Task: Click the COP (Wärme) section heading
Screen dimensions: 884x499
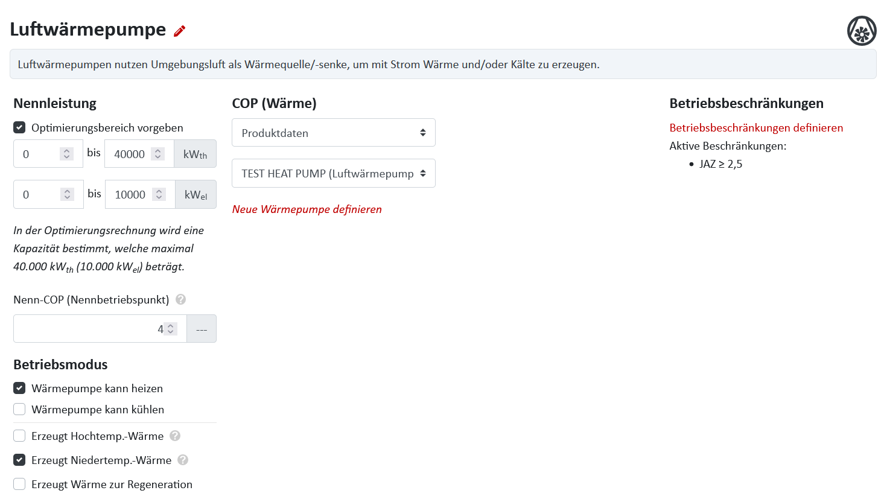Action: (275, 103)
